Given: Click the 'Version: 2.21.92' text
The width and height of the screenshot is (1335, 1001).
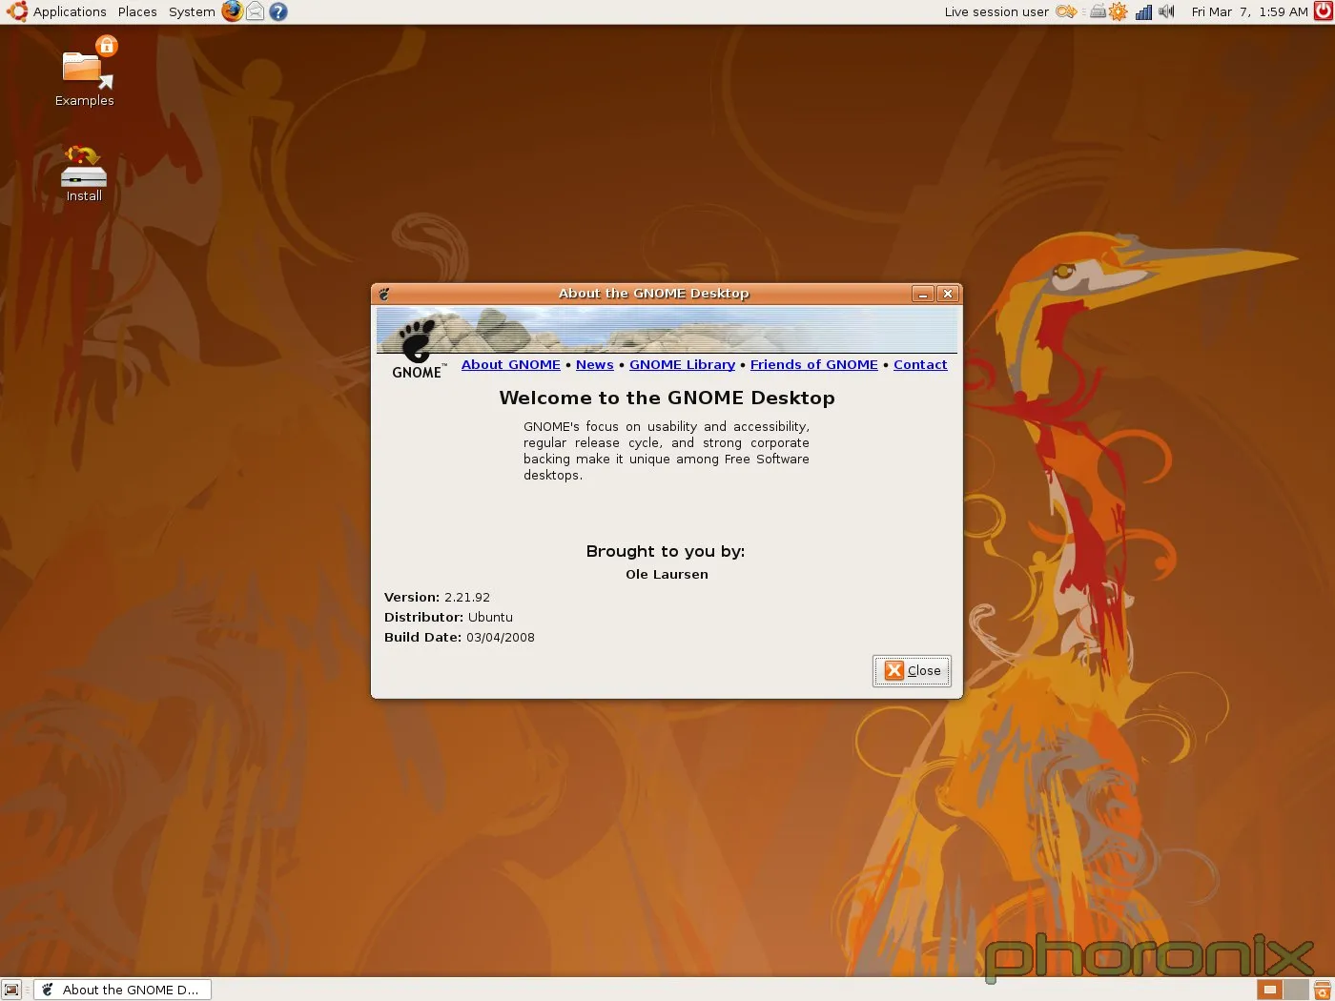Looking at the screenshot, I should point(437,597).
